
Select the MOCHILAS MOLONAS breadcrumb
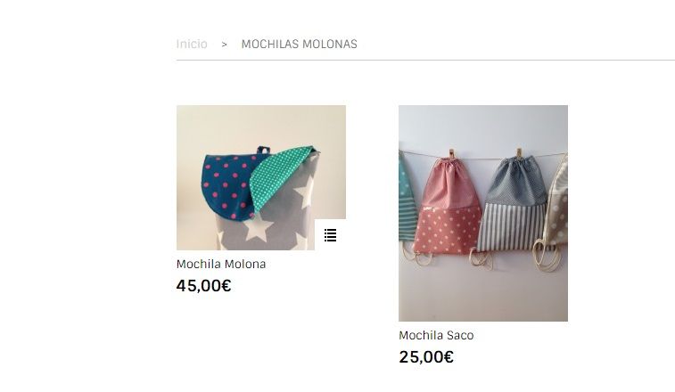(x=300, y=44)
